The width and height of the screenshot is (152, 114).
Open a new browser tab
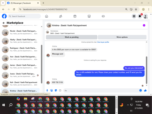pyautogui.click(x=43, y=3)
